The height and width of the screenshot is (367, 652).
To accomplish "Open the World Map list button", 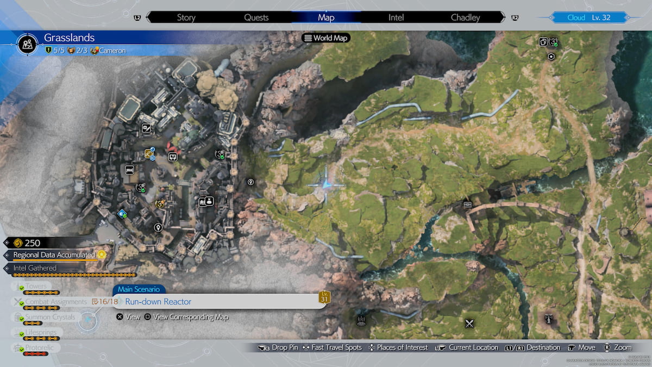I will 326,38.
